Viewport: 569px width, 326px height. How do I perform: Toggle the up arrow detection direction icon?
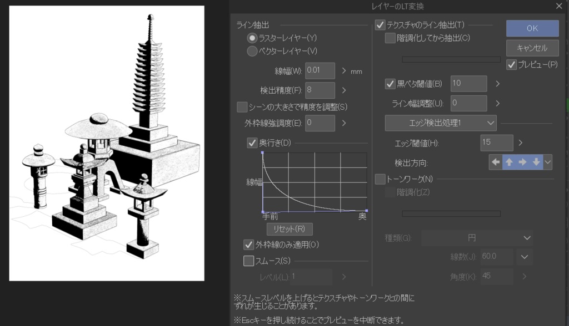pyautogui.click(x=509, y=162)
